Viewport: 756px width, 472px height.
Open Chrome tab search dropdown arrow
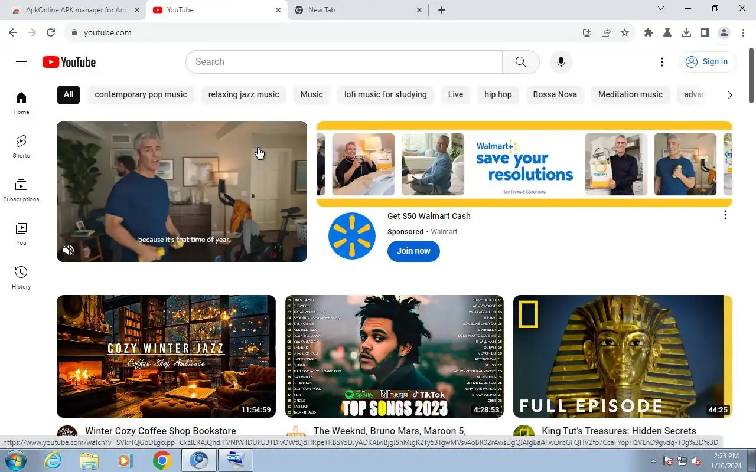(661, 8)
